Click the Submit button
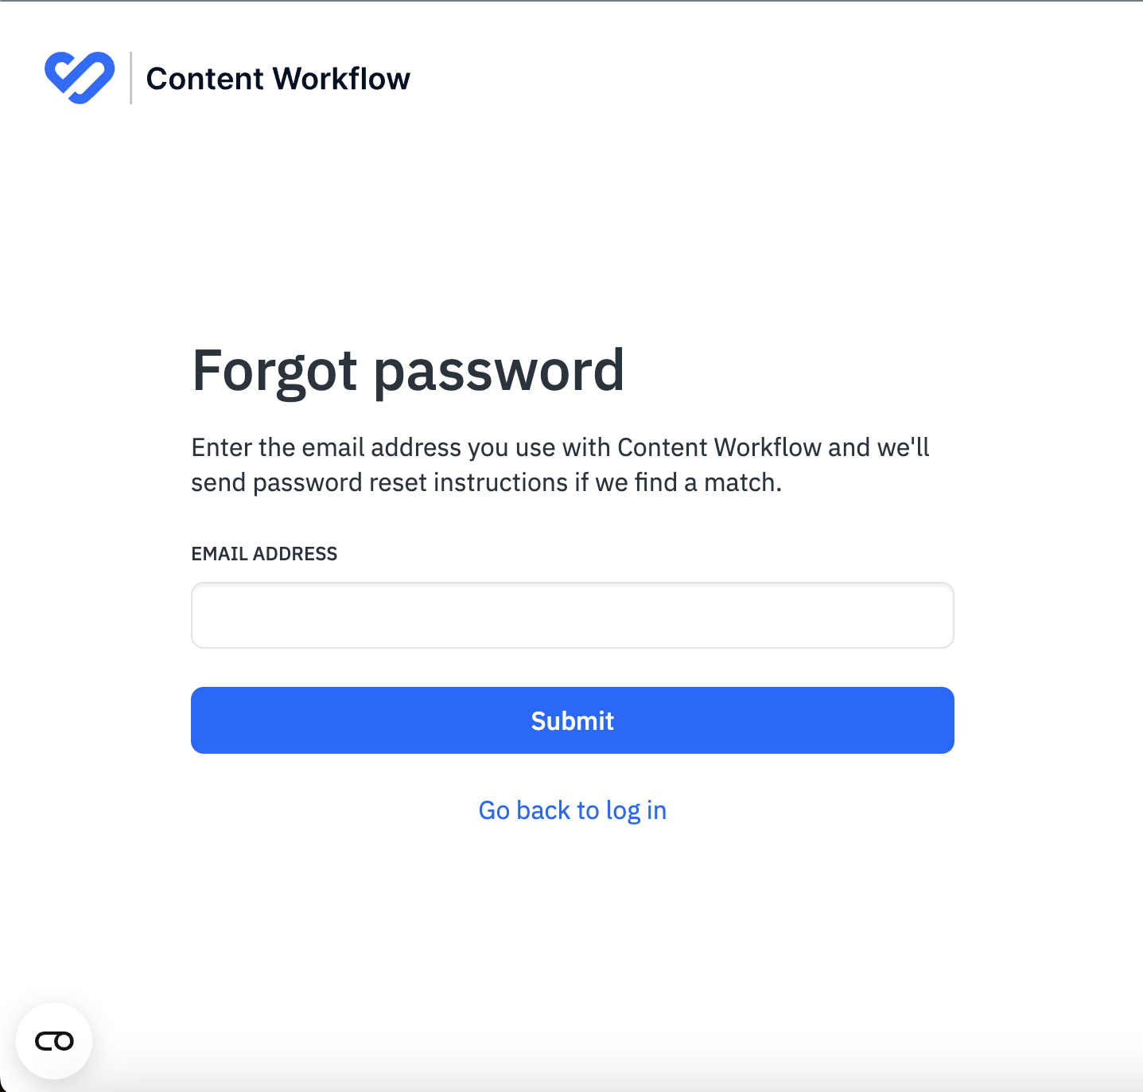Viewport: 1143px width, 1092px height. click(572, 720)
